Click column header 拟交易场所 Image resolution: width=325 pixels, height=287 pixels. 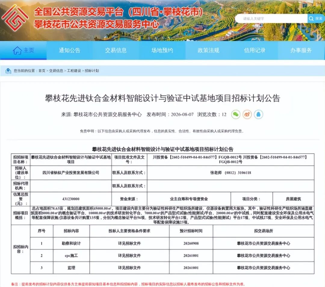click(x=263, y=231)
